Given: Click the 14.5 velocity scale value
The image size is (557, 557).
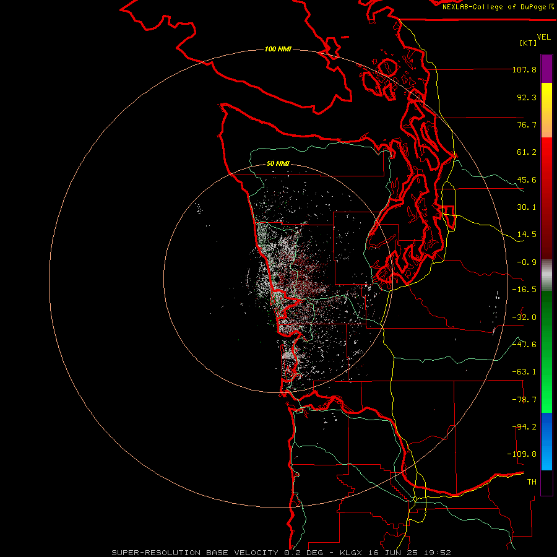Looking at the screenshot, I should pos(527,235).
